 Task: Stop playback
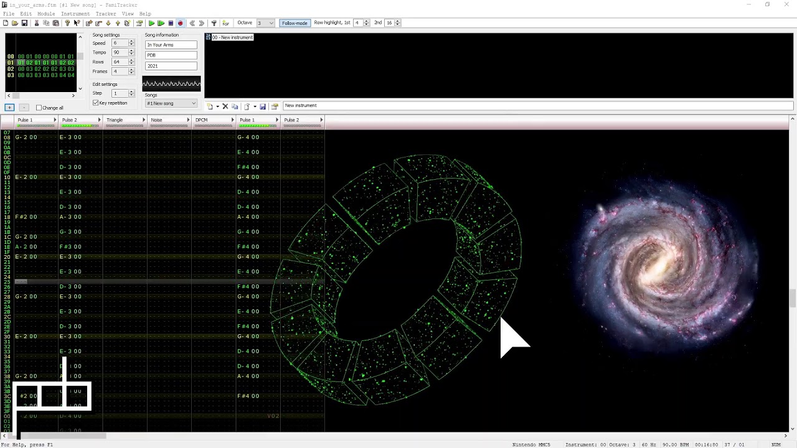click(171, 23)
